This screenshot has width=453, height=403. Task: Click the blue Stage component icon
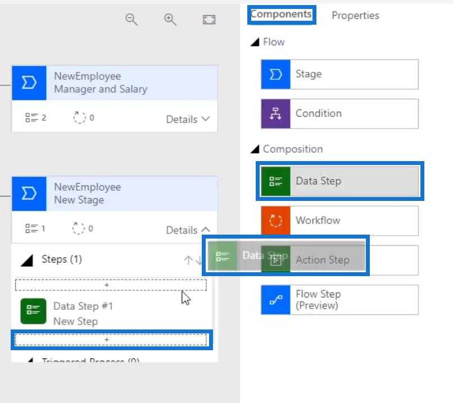point(275,75)
